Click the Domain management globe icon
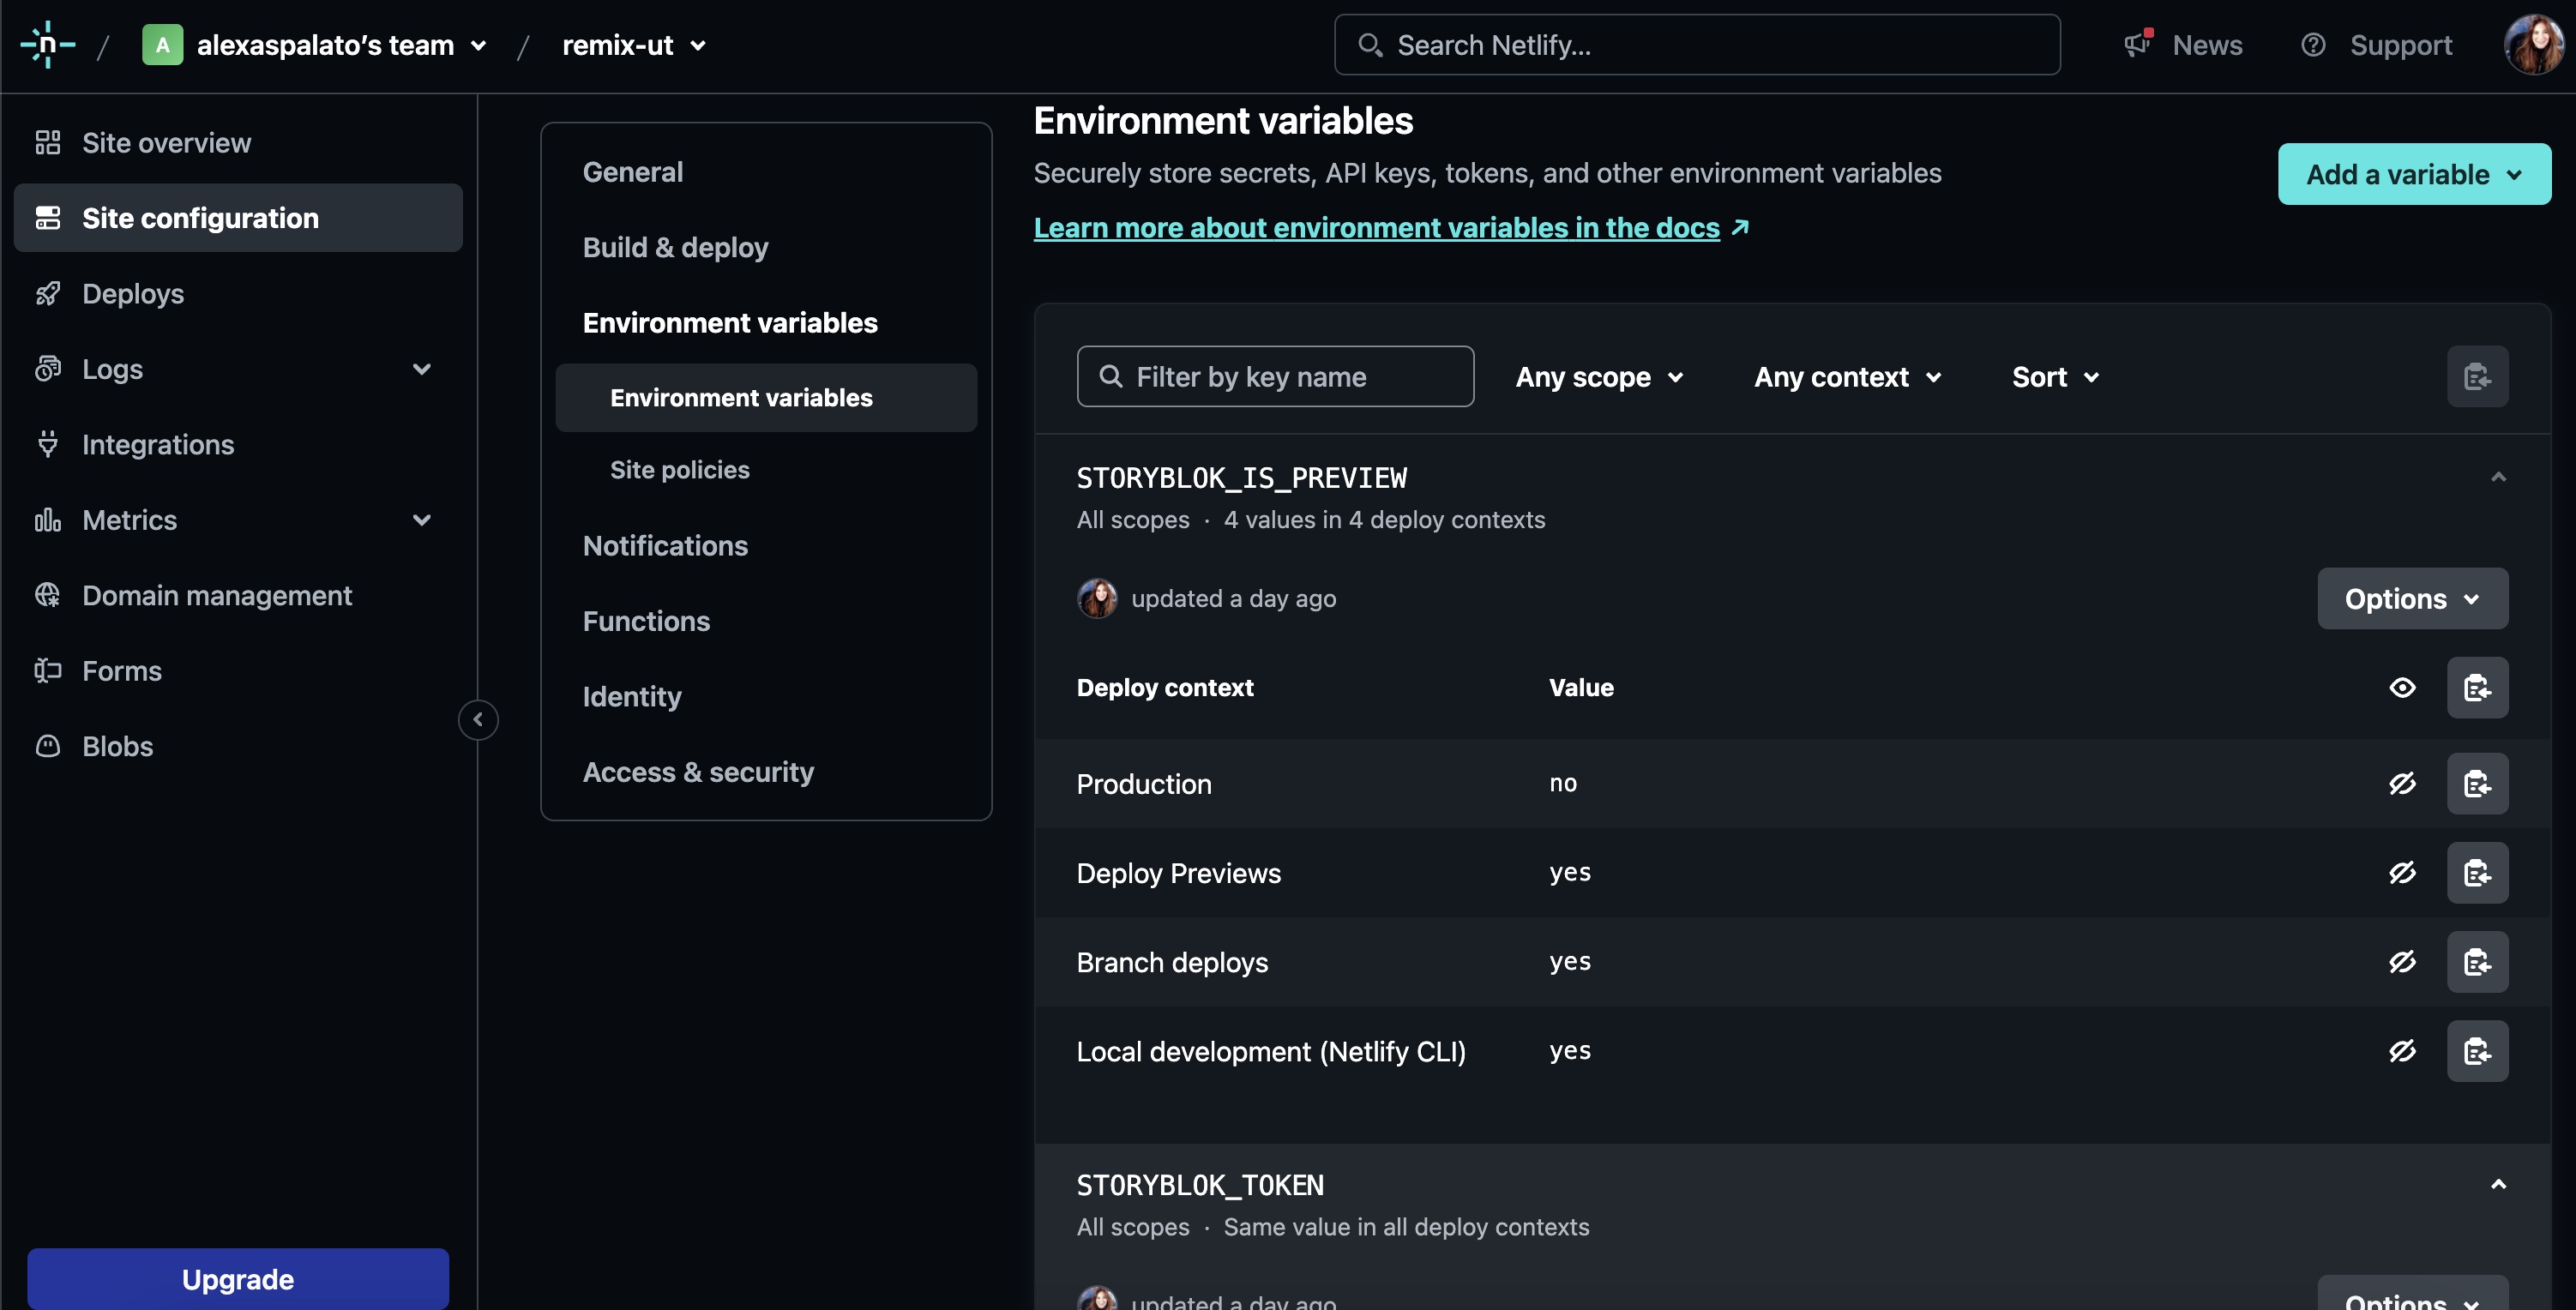The image size is (2576, 1310). (x=47, y=595)
